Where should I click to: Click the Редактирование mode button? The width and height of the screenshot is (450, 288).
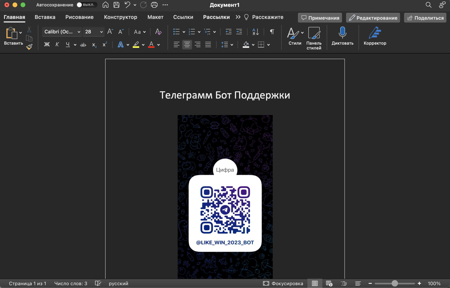pos(373,18)
